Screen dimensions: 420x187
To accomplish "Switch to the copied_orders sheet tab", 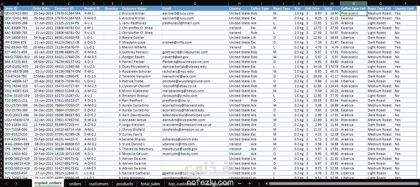I will click(x=48, y=183).
